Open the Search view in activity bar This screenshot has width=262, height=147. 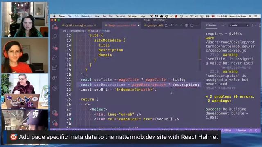(54, 36)
